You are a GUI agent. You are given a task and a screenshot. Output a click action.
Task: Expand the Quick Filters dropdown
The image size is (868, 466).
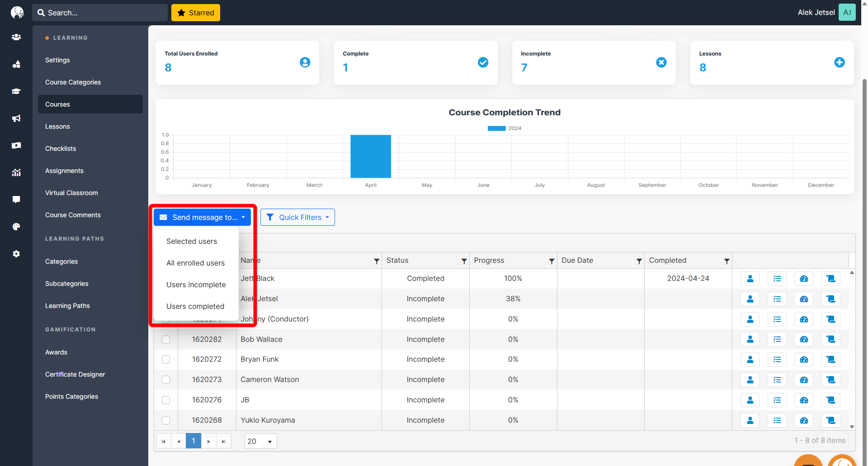click(297, 217)
